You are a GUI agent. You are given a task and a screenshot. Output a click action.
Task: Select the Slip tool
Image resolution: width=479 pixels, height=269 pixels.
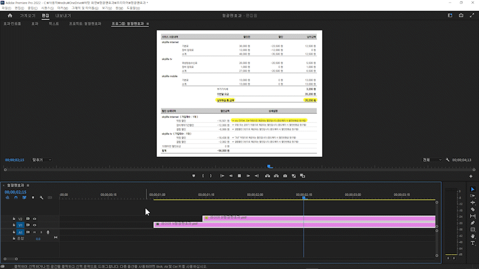pyautogui.click(x=473, y=216)
